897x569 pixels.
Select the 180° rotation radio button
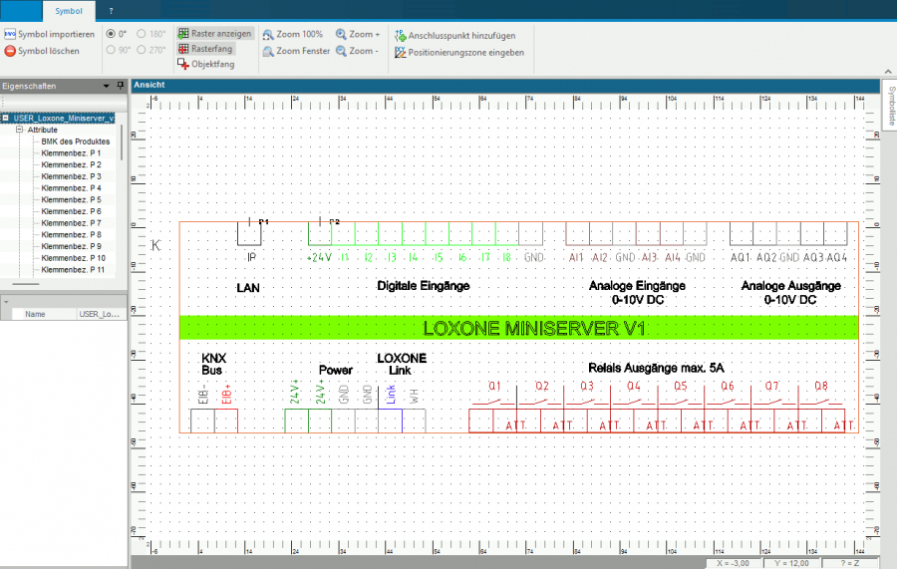click(x=141, y=34)
